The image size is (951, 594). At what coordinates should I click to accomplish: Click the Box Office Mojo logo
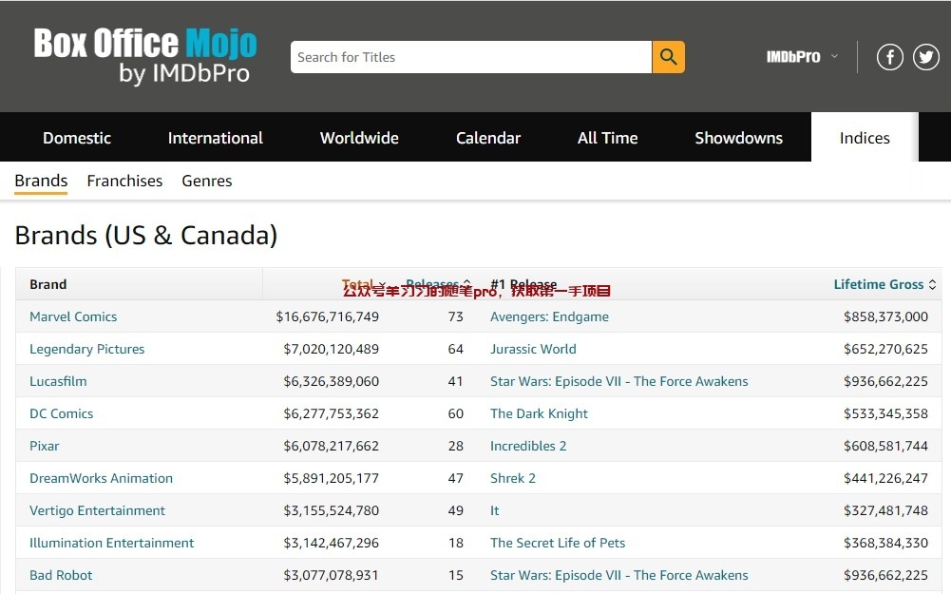tap(145, 56)
